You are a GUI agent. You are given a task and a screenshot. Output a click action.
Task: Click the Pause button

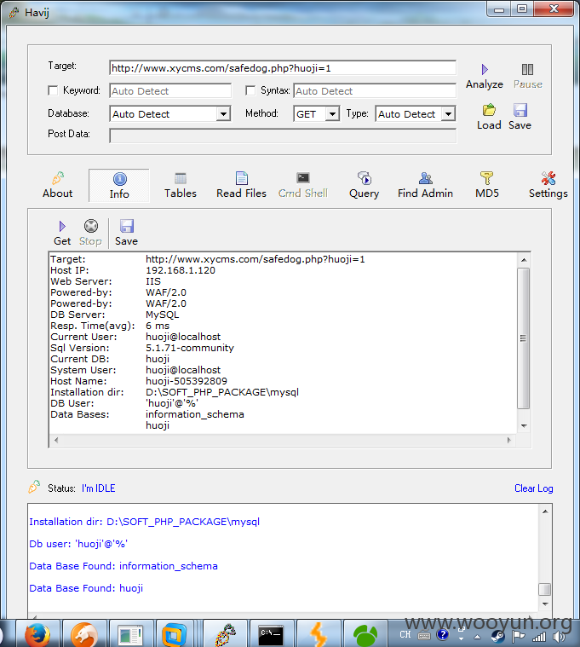point(528,77)
